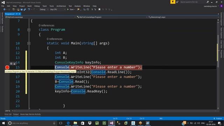This screenshot has height=126, width=224.
Task: Click into the Quick Launch search box
Action: 193,2
